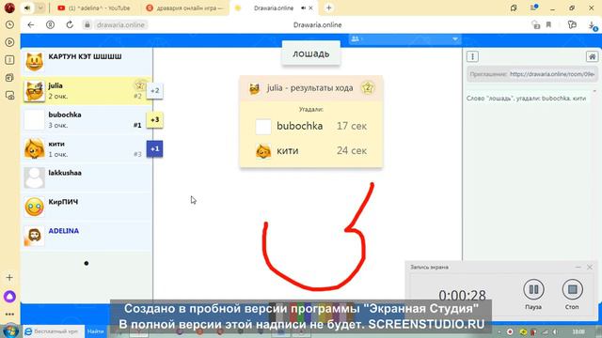Image resolution: width=602 pixels, height=338 pixels.
Task: Click кити 24 сек result row
Action: click(x=311, y=151)
